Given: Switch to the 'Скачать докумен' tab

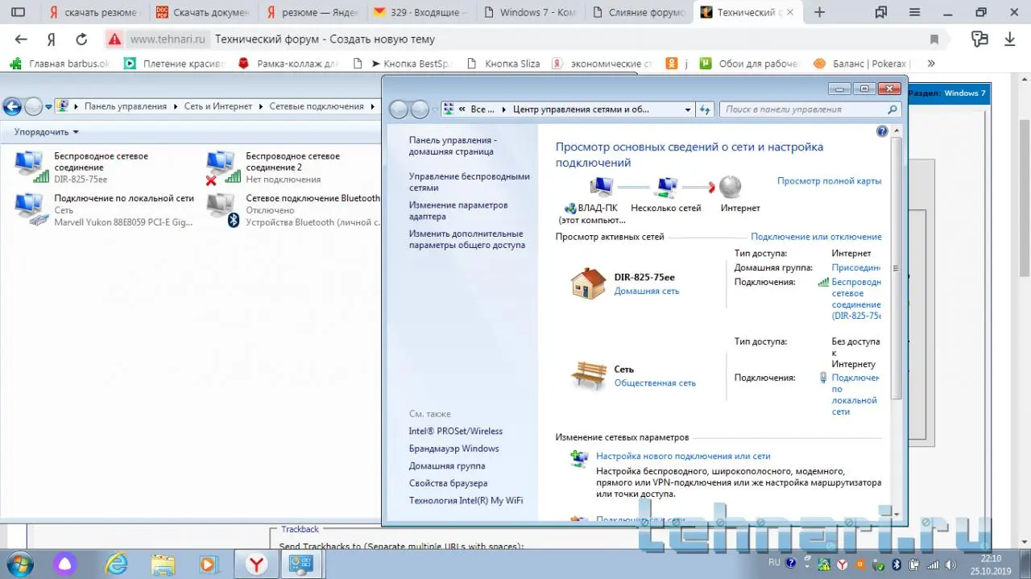Looking at the screenshot, I should [203, 12].
